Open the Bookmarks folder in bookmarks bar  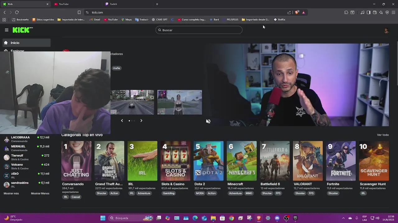click(x=20, y=20)
